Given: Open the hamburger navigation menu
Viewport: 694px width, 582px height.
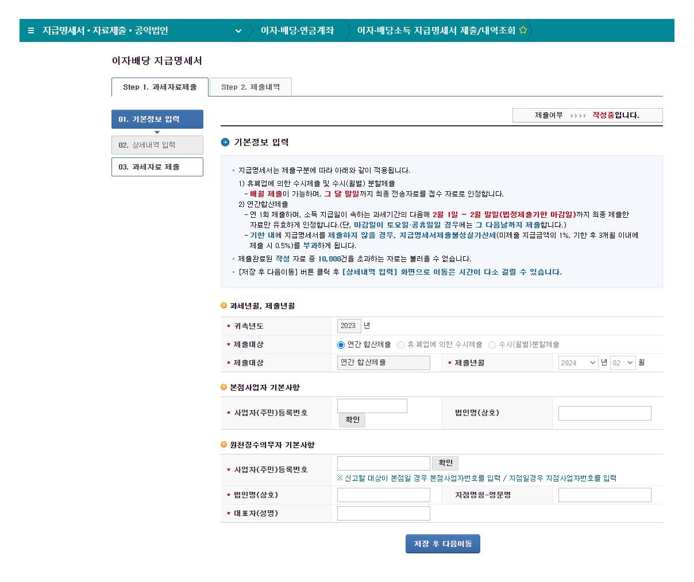Looking at the screenshot, I should [30, 31].
